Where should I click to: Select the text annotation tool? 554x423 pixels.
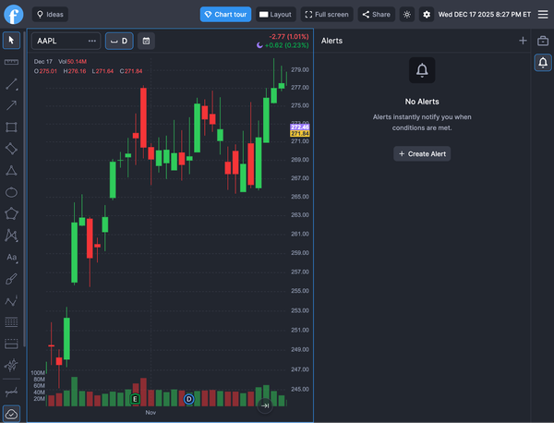(12, 258)
